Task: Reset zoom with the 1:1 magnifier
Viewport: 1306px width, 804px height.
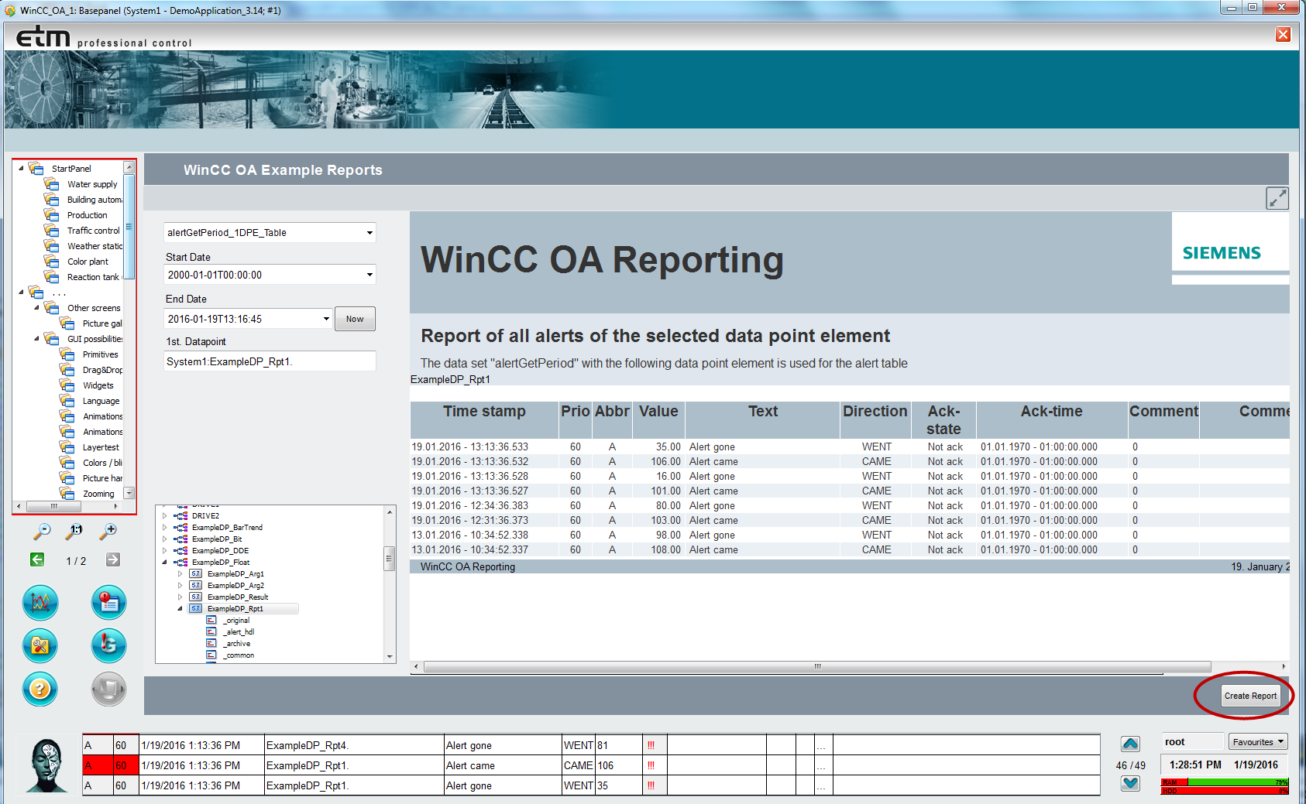Action: click(75, 531)
